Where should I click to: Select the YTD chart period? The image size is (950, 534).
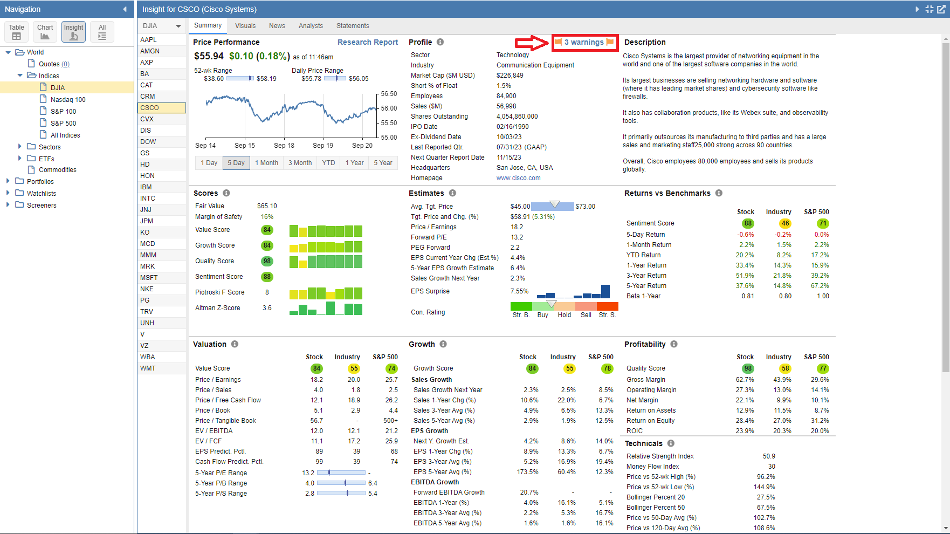coord(328,163)
